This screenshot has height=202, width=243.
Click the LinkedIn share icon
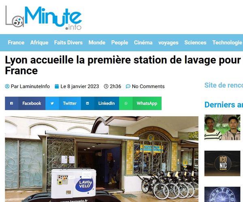[87, 103]
